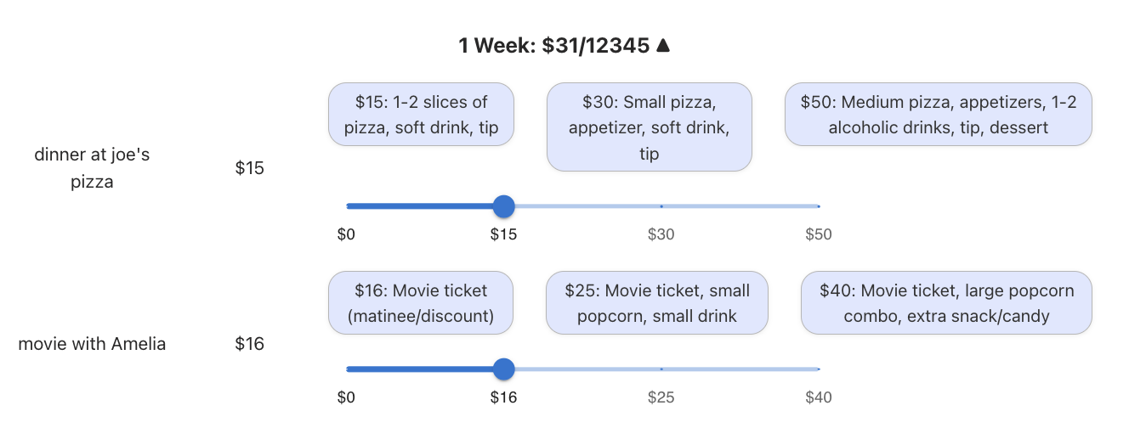Set the movie slider to the $25 tick

[x=661, y=369]
